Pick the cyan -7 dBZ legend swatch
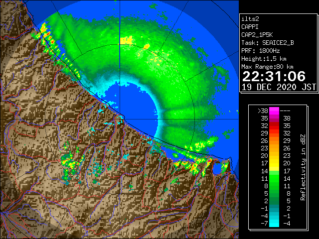The height and width of the screenshot is (239, 319). point(274,224)
